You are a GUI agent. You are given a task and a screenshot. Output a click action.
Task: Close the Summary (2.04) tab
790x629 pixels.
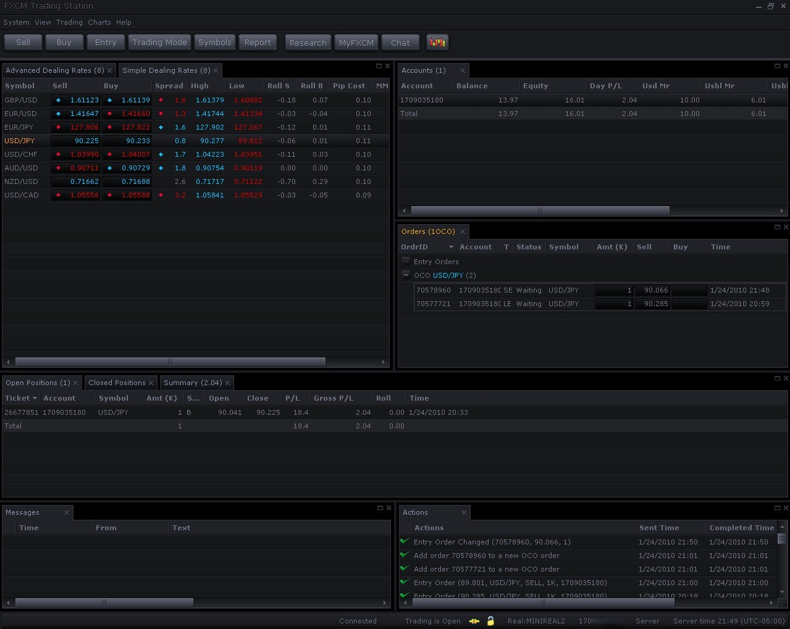coord(227,383)
